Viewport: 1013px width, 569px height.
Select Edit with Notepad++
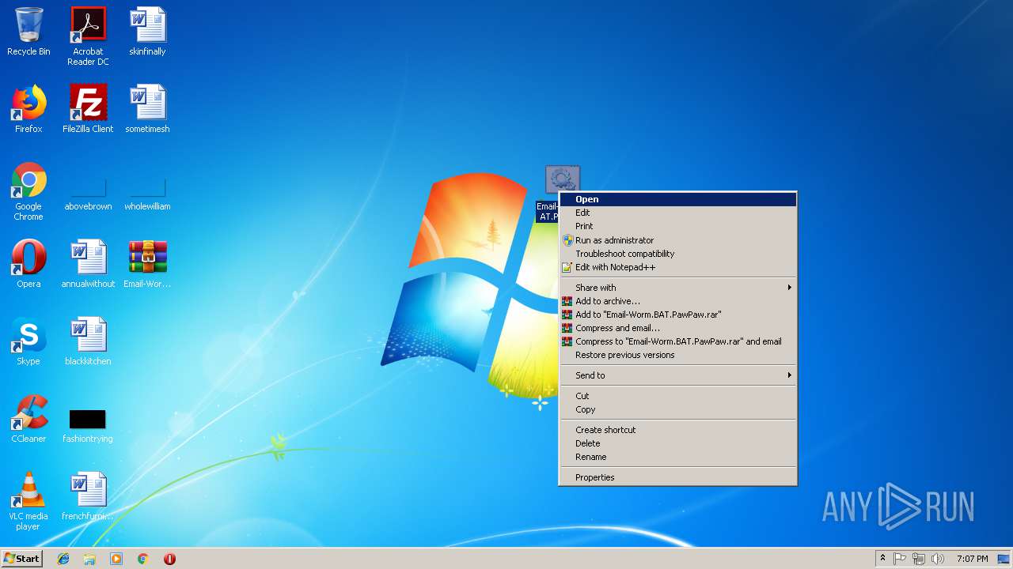(678, 267)
